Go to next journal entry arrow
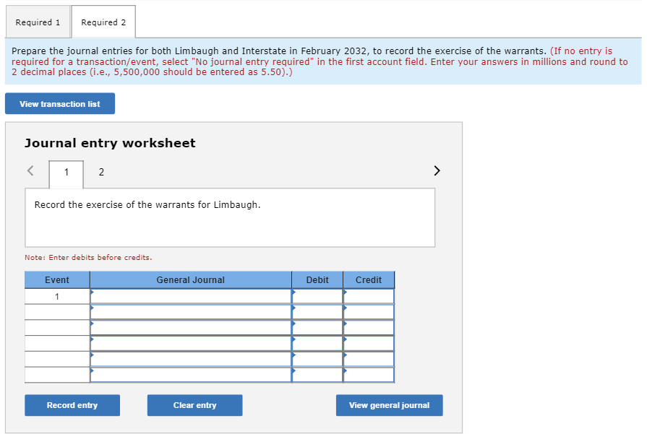This screenshot has height=434, width=647. pos(437,170)
